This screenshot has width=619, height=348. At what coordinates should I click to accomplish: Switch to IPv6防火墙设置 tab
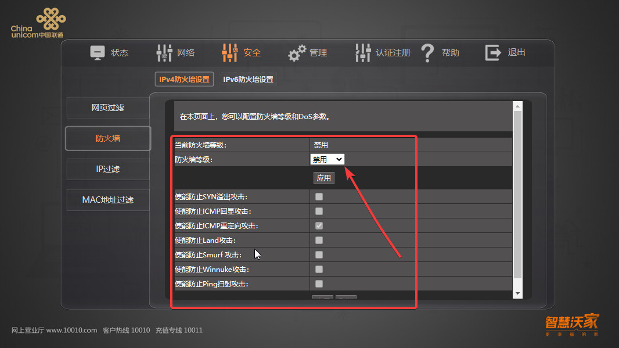pos(249,80)
